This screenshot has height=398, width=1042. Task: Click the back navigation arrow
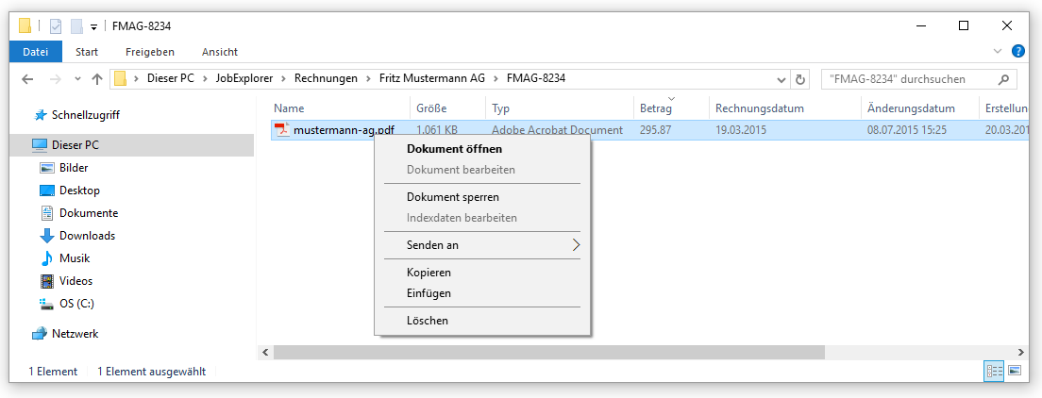tap(27, 79)
